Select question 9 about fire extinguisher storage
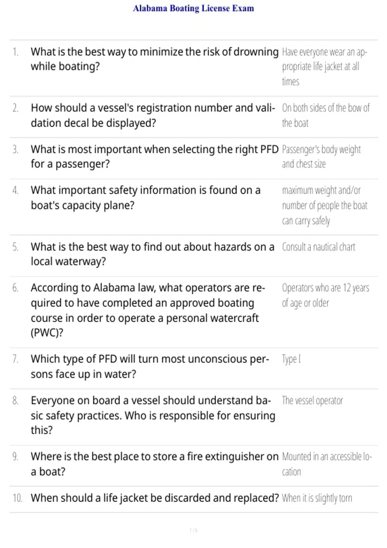The width and height of the screenshot is (387, 548). (x=154, y=464)
